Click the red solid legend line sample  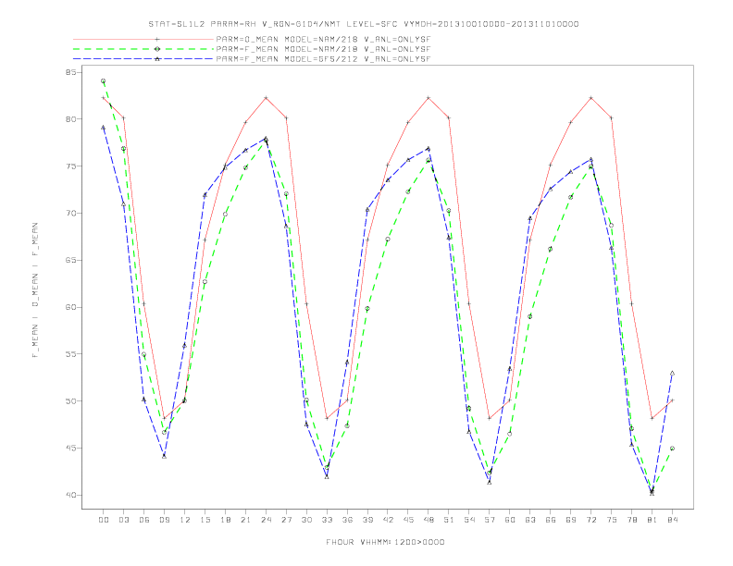(x=143, y=39)
